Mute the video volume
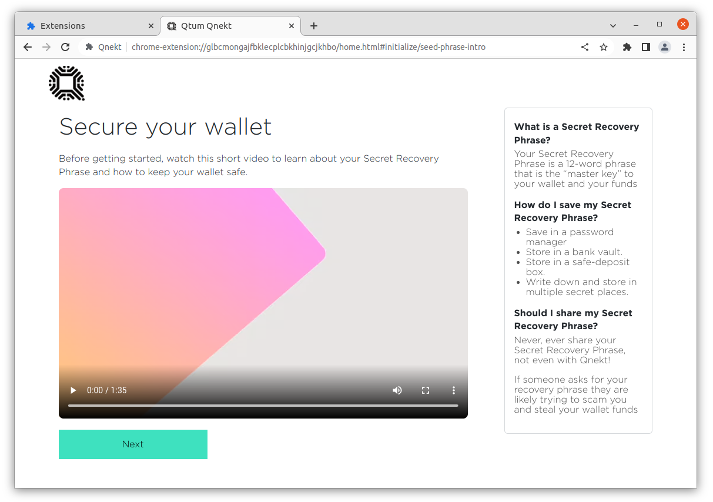 pyautogui.click(x=397, y=390)
